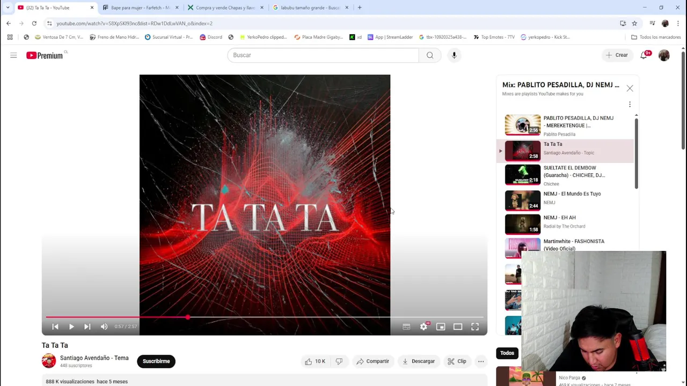
Task: Open Santiago Avendaño - Tema channel link
Action: [x=94, y=358]
